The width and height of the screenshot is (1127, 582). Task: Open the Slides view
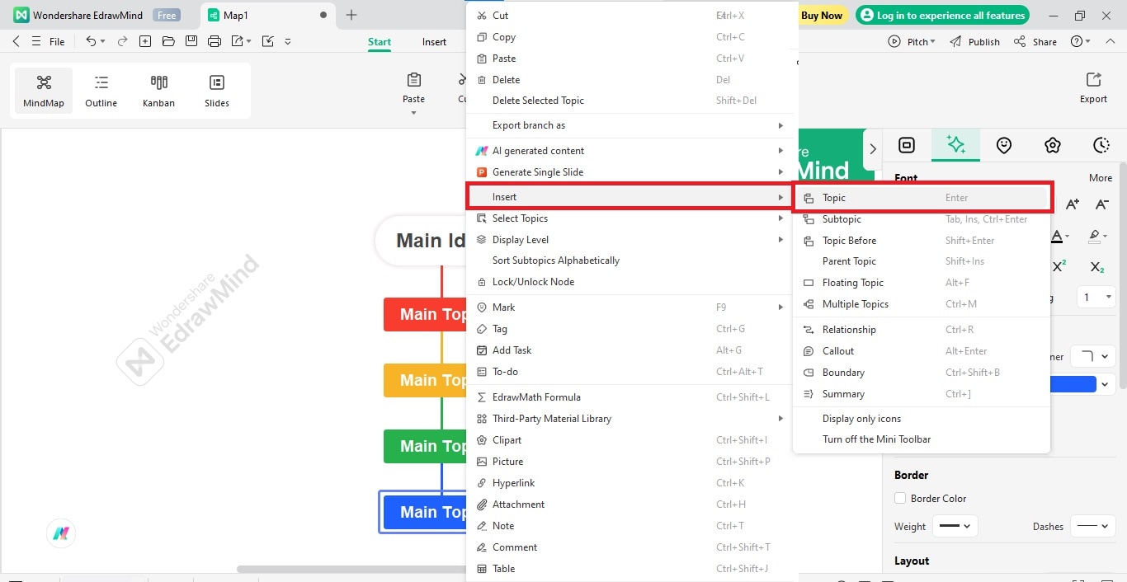coord(217,91)
